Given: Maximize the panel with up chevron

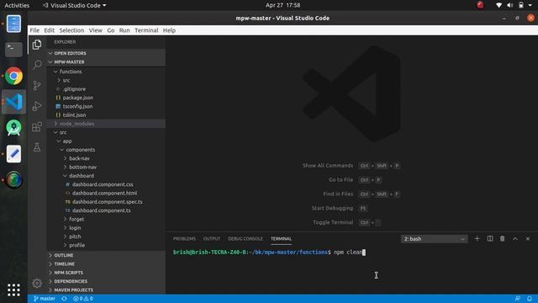Looking at the screenshot, I should click(515, 239).
